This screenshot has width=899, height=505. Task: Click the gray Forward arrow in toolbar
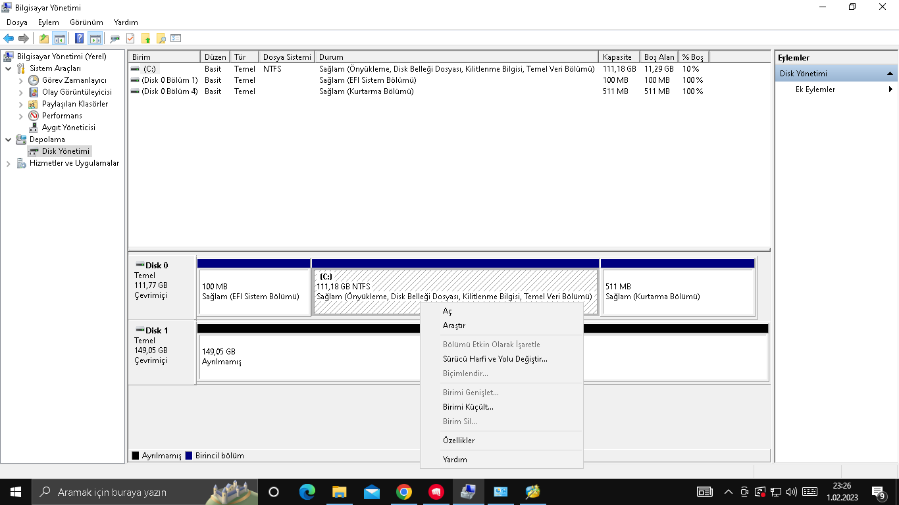click(24, 39)
